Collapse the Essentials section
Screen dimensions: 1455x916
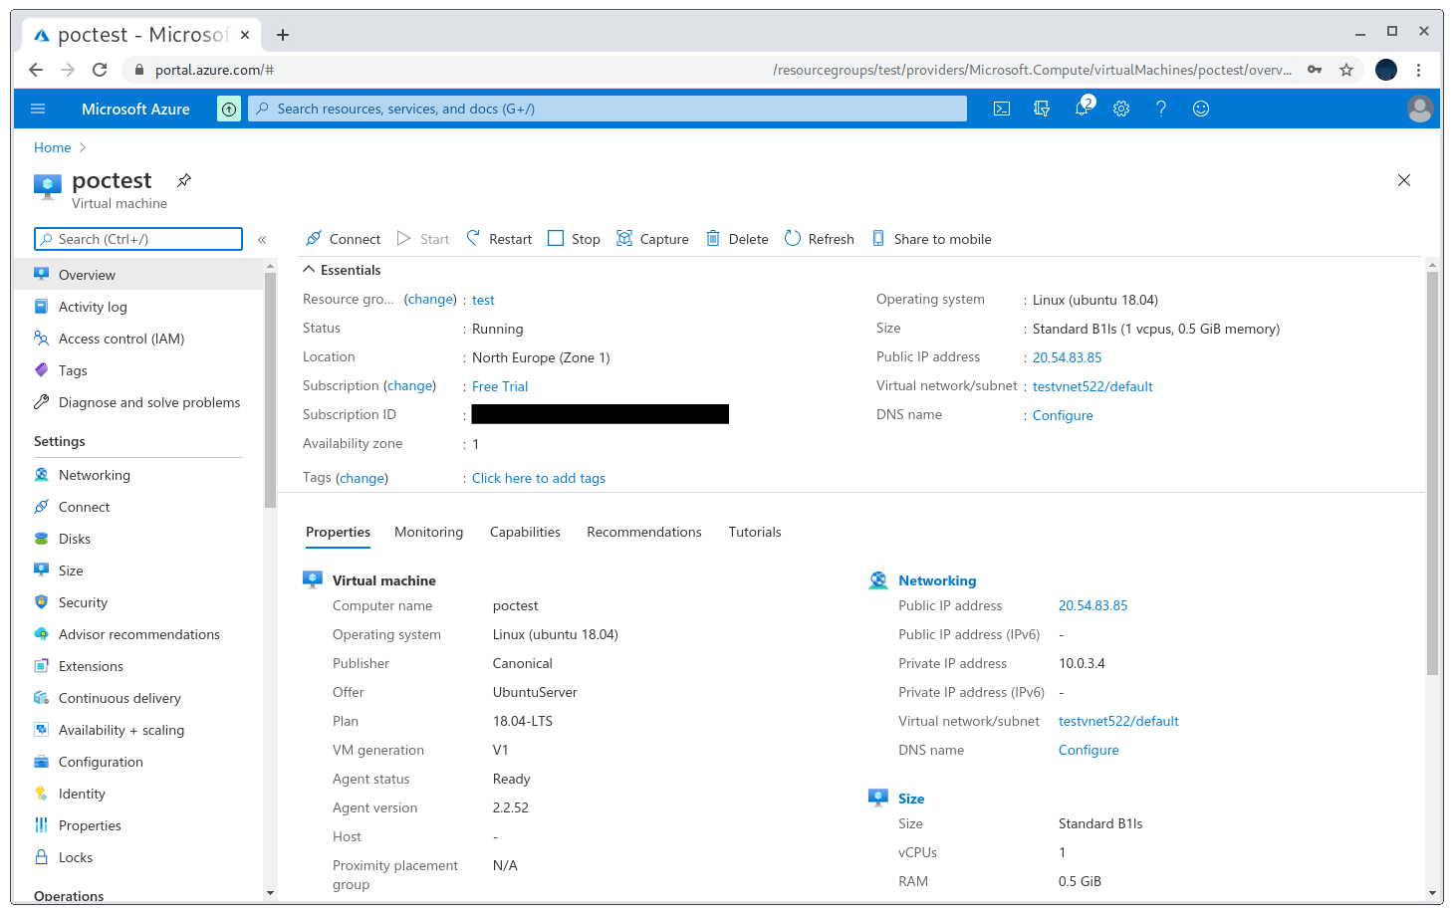click(342, 270)
